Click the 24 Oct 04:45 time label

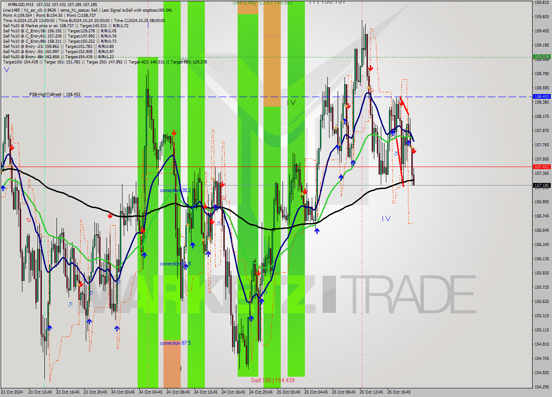[x=151, y=392]
